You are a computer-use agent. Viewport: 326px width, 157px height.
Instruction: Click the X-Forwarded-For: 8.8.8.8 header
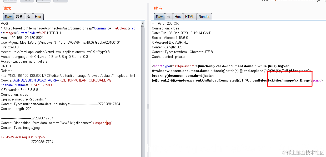pos(19,90)
